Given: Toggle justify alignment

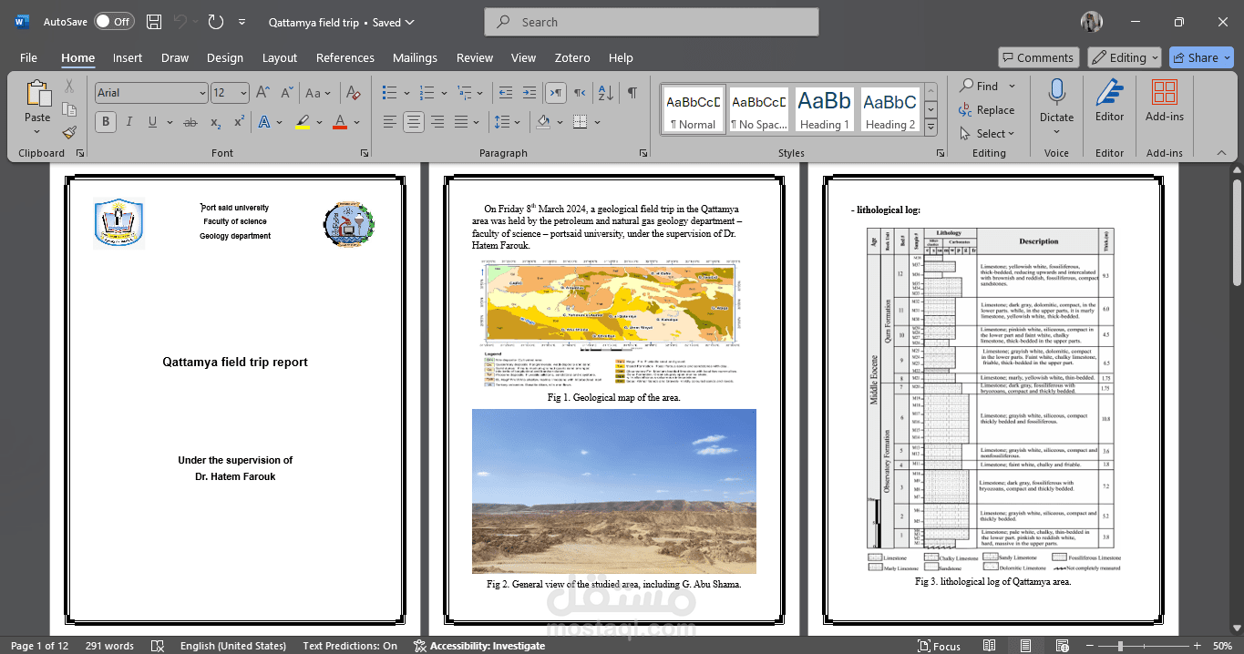Looking at the screenshot, I should coord(461,122).
